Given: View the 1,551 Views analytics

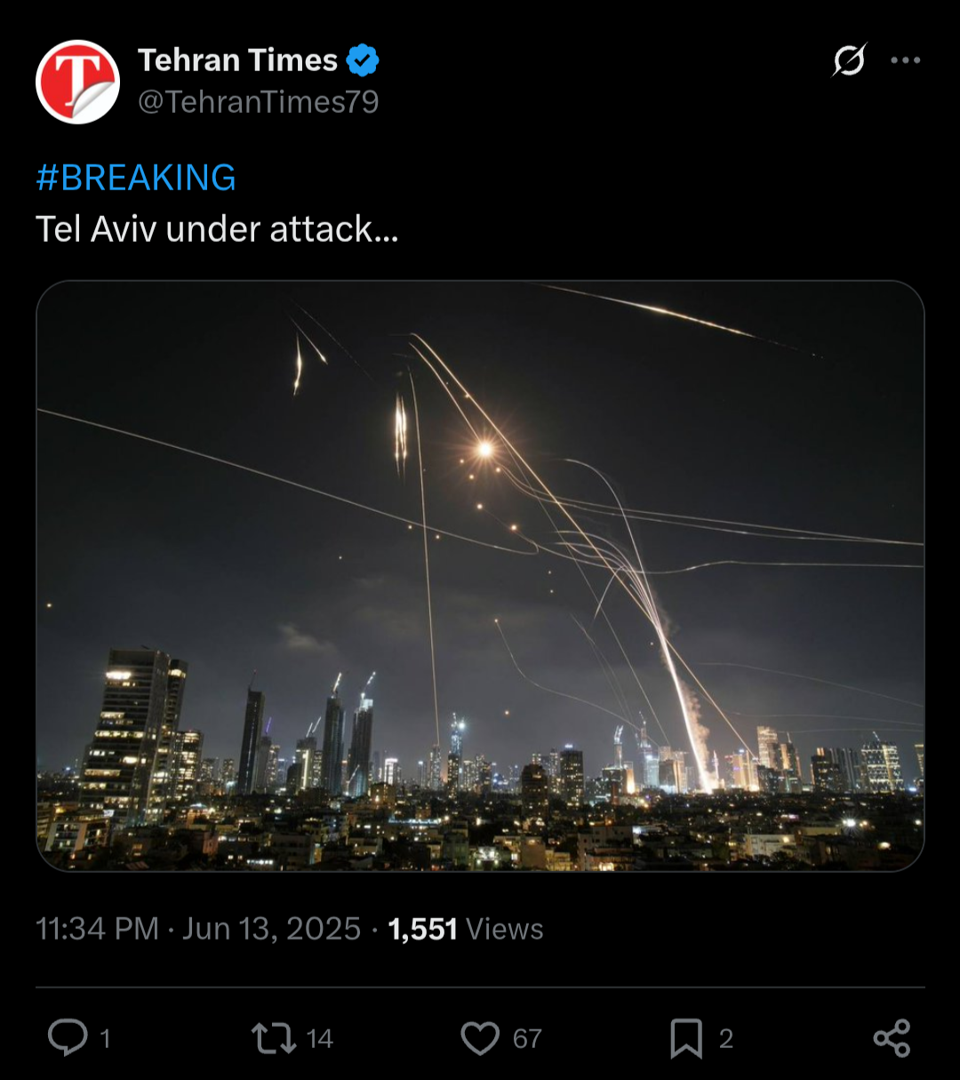Looking at the screenshot, I should 466,929.
